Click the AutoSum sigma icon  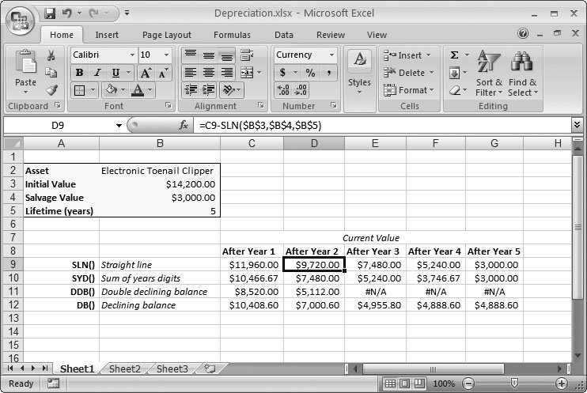[455, 55]
